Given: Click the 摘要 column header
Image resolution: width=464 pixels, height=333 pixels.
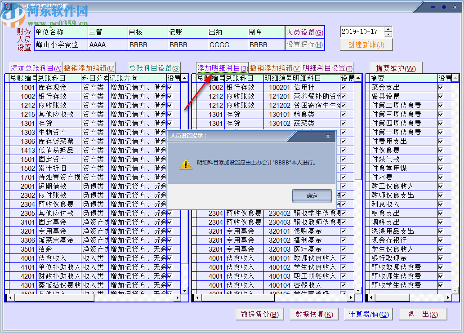Looking at the screenshot, I should (x=404, y=78).
